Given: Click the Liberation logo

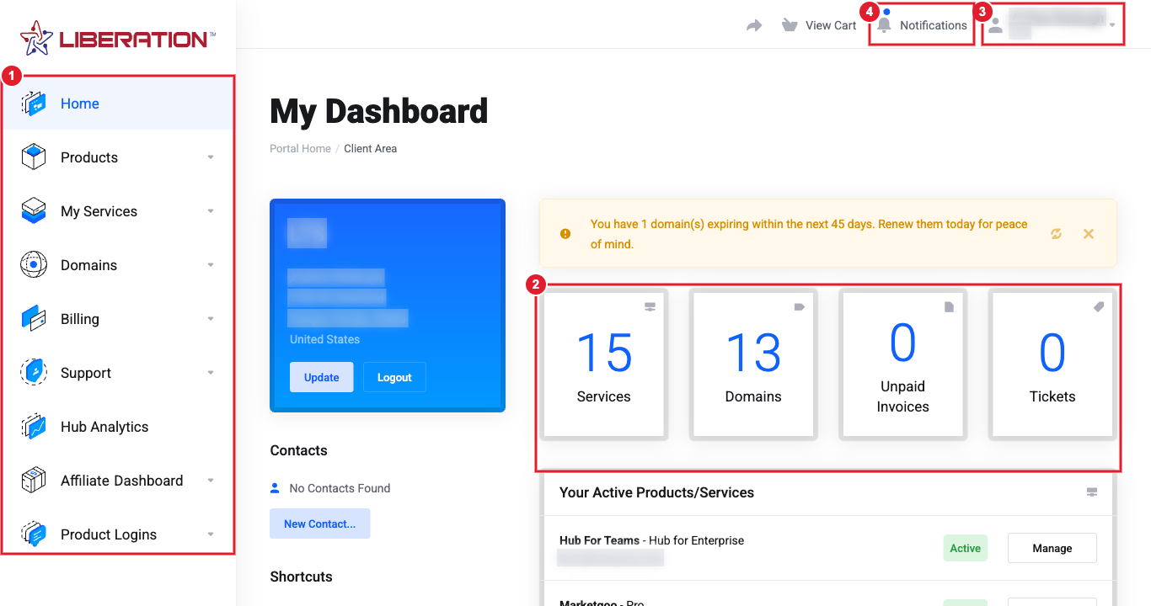Looking at the screenshot, I should (x=118, y=38).
